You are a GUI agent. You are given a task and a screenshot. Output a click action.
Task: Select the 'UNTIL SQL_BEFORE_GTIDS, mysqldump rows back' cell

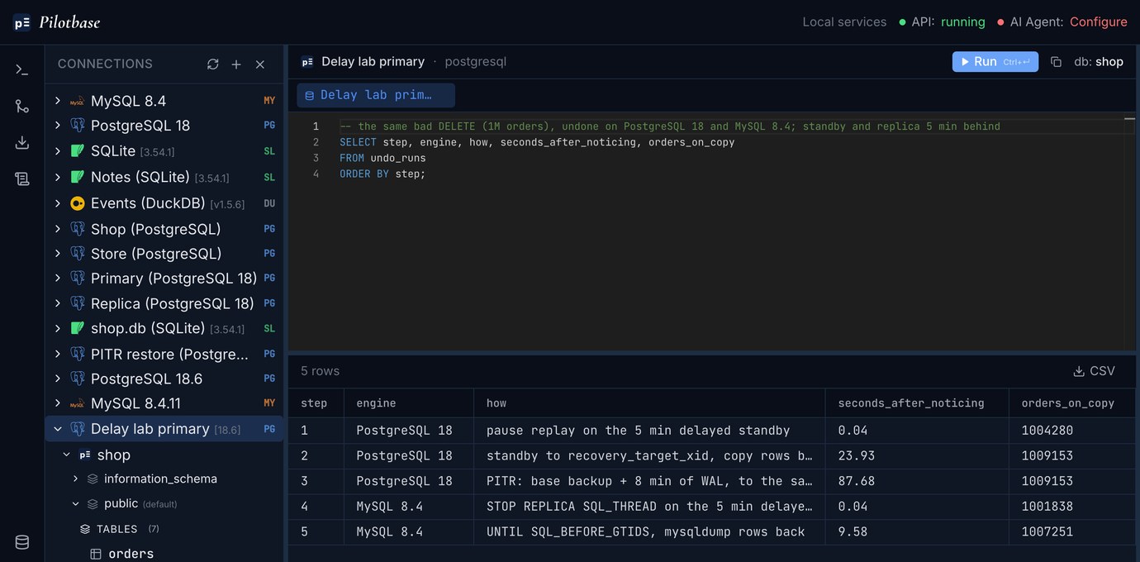pos(649,531)
